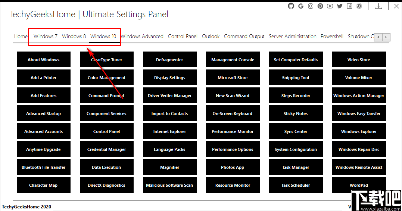Open System Configuration
The image size is (402, 211).
(x=296, y=149)
